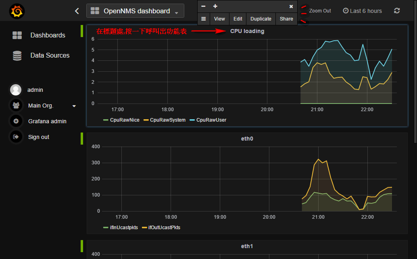Click the eth1 panel title
The width and height of the screenshot is (417, 259).
[x=247, y=246]
